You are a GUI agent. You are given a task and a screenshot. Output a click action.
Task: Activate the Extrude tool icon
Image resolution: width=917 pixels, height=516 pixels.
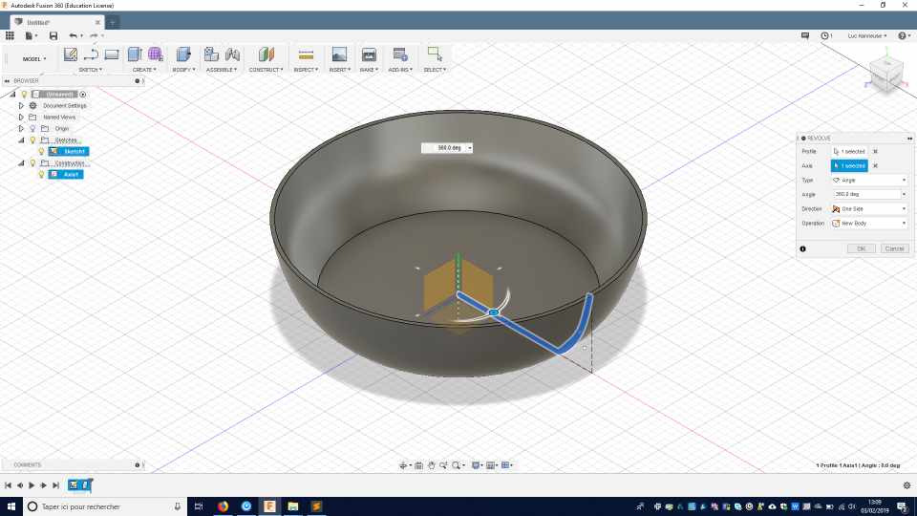(x=135, y=54)
